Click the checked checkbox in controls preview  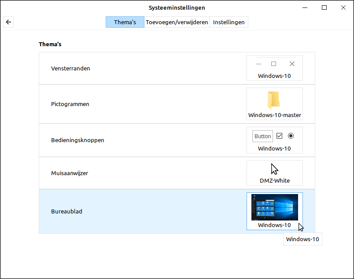point(279,136)
